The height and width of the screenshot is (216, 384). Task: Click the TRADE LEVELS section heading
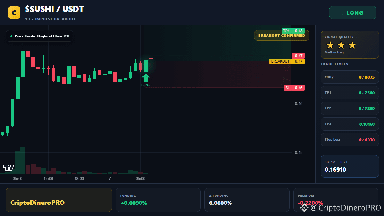[x=334, y=64]
